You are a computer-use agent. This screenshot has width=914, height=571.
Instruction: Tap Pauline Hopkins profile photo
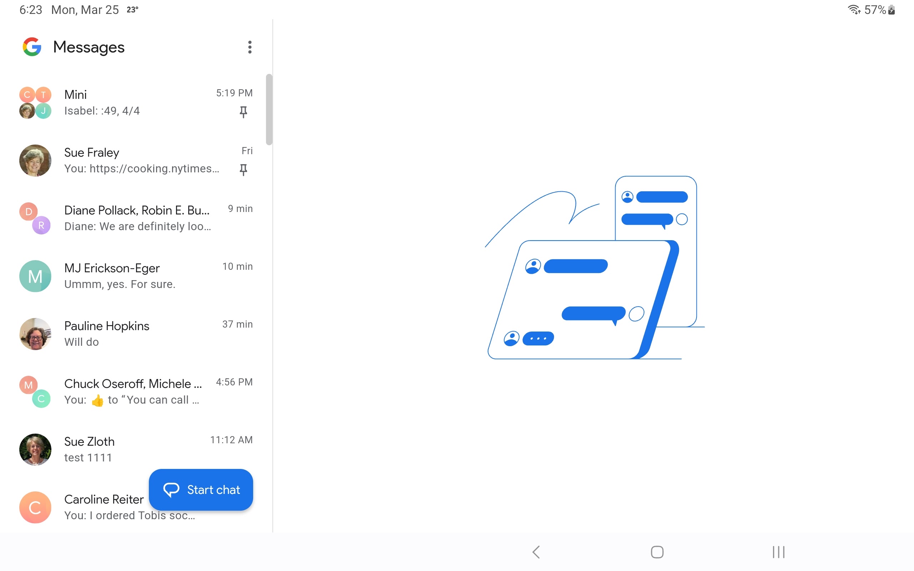pos(35,334)
